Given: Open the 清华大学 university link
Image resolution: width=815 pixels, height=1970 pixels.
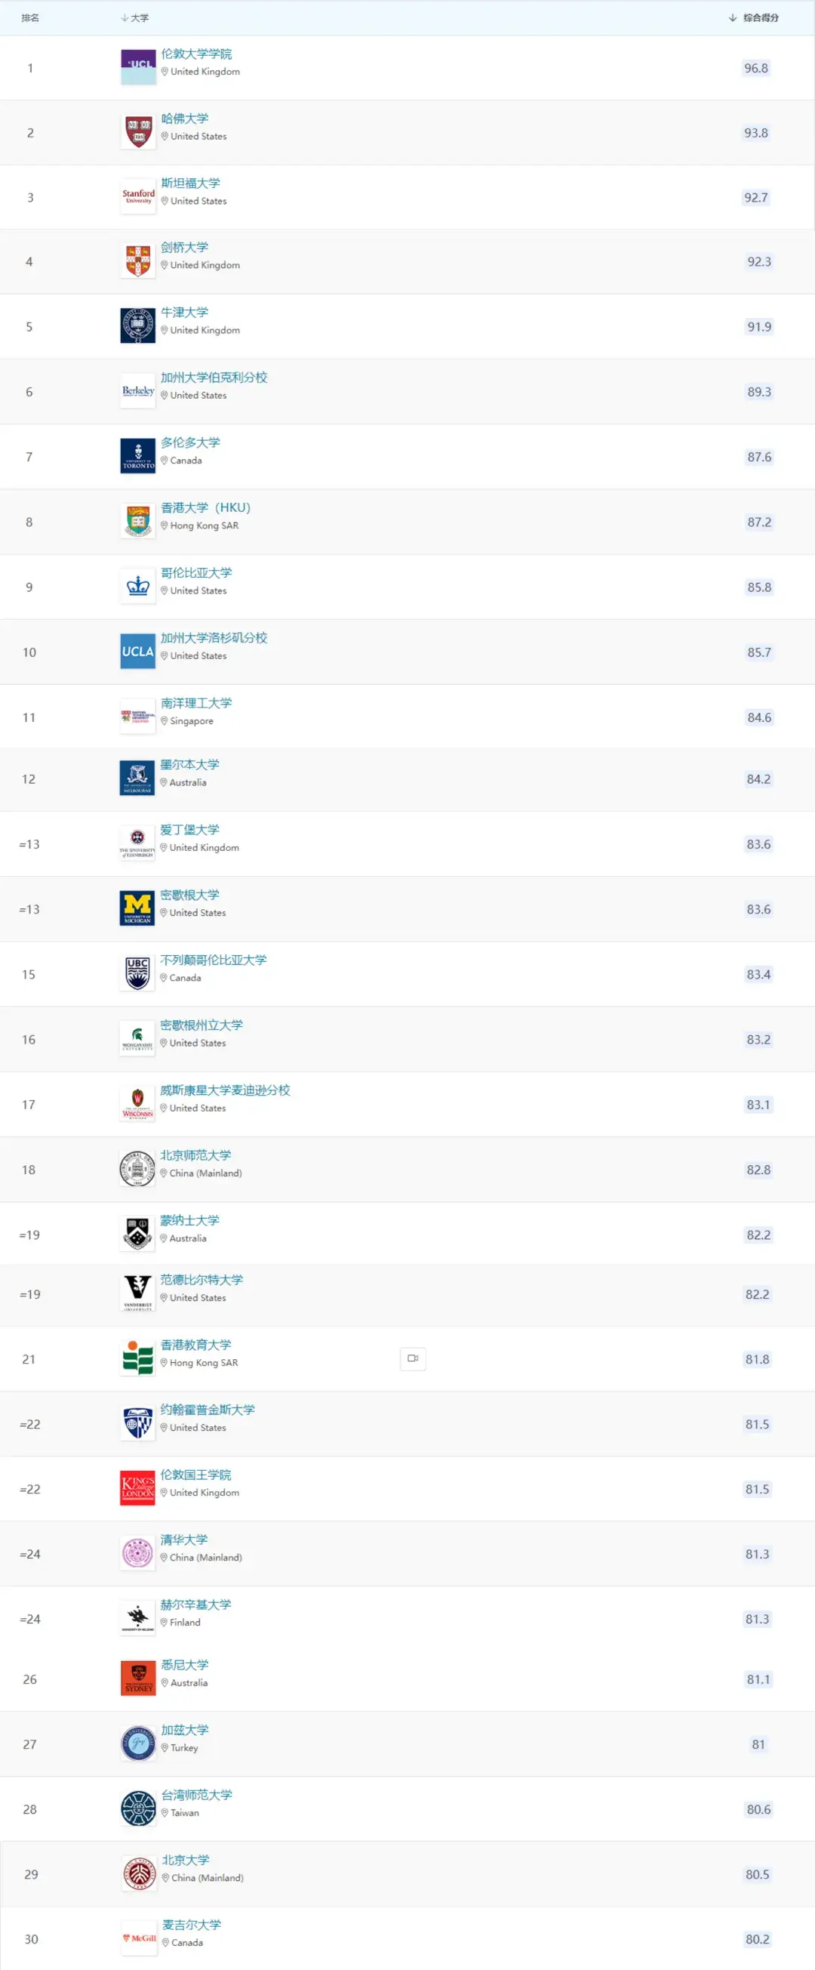Looking at the screenshot, I should (x=184, y=1539).
